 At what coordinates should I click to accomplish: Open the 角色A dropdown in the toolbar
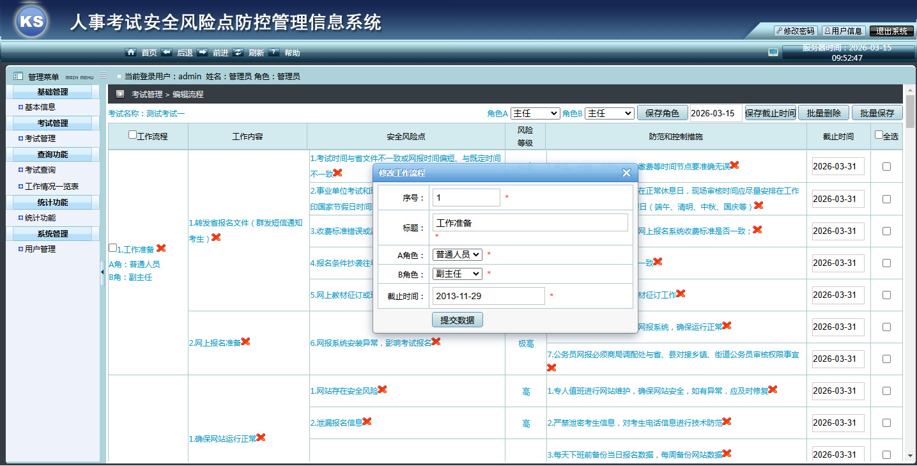tap(535, 113)
